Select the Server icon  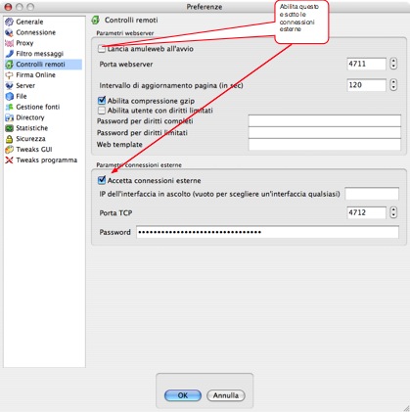click(9, 86)
